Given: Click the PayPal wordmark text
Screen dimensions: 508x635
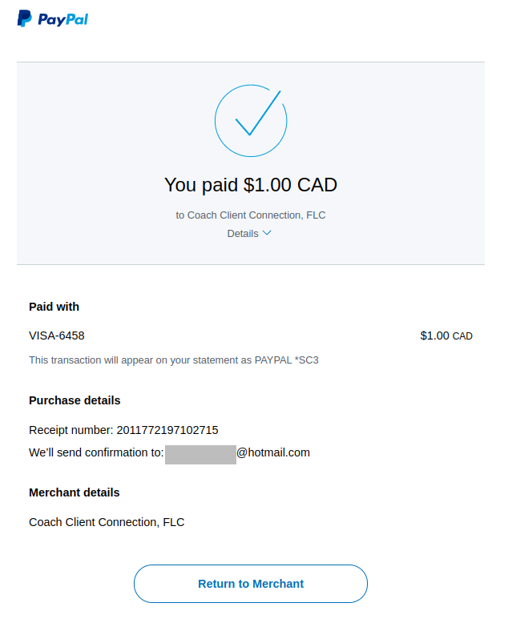Looking at the screenshot, I should pyautogui.click(x=62, y=19).
